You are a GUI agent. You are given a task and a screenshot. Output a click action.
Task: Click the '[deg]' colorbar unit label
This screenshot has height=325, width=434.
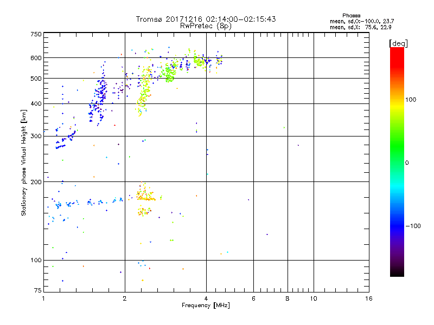point(399,43)
